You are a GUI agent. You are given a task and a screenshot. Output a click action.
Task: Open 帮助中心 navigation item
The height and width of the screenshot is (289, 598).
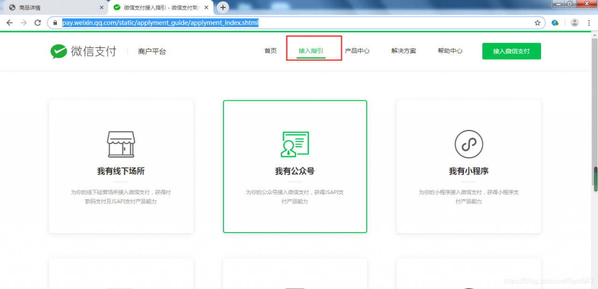click(450, 51)
